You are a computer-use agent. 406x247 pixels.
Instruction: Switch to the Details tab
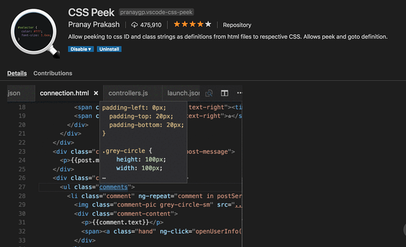[x=17, y=74]
